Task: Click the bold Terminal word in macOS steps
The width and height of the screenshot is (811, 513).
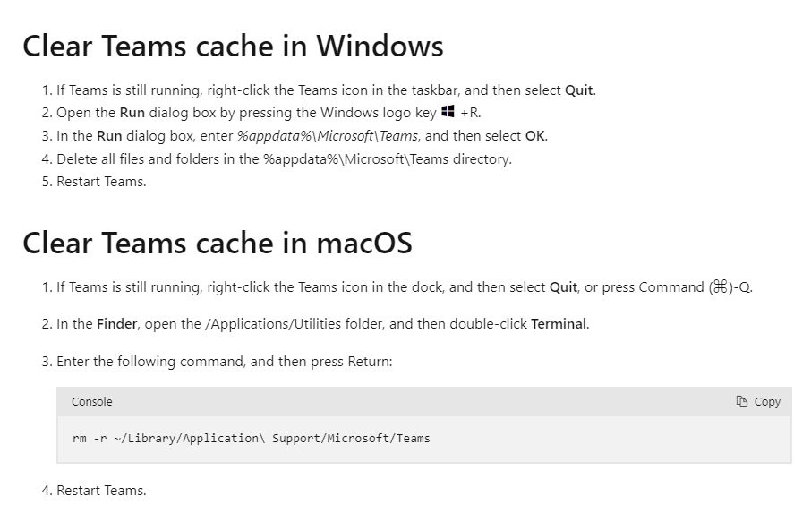Action: [x=559, y=324]
